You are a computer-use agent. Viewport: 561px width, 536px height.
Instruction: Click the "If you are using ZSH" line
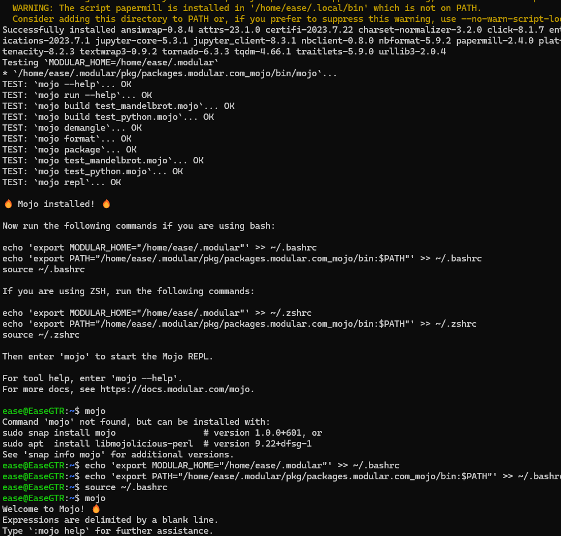128,291
